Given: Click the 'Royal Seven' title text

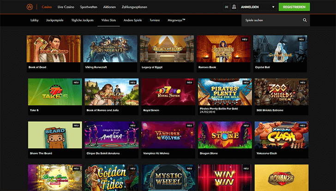Looking at the screenshot, I should (151, 110).
